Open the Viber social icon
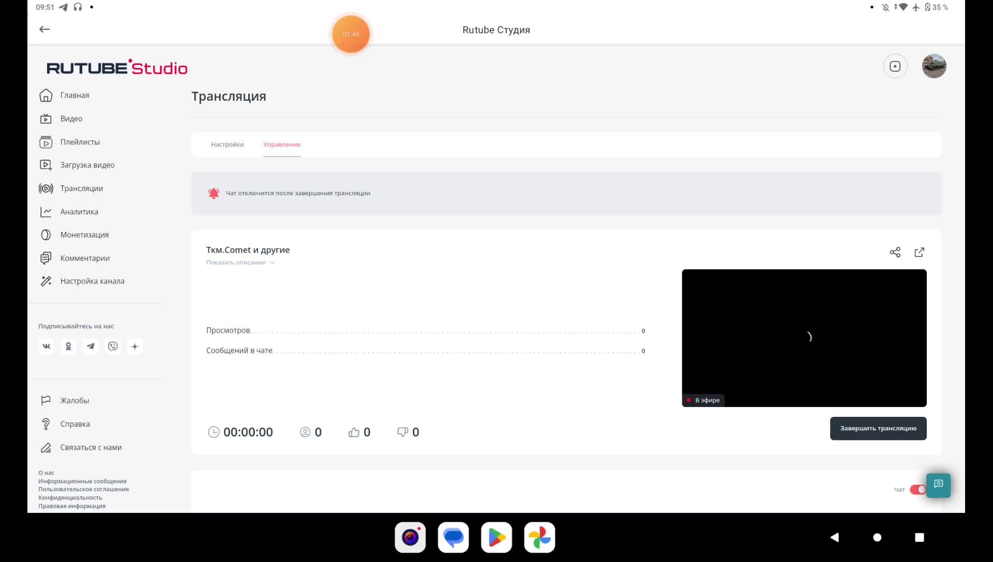The width and height of the screenshot is (993, 562). [x=113, y=347]
